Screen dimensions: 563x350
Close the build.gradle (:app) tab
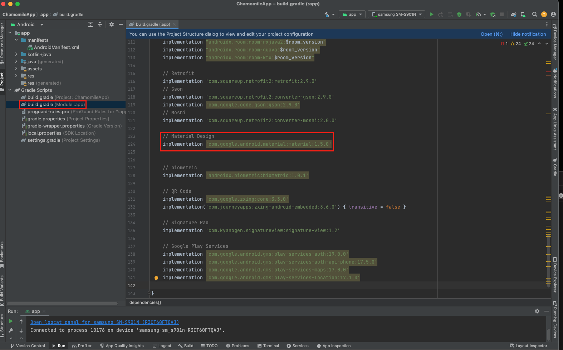pyautogui.click(x=174, y=24)
